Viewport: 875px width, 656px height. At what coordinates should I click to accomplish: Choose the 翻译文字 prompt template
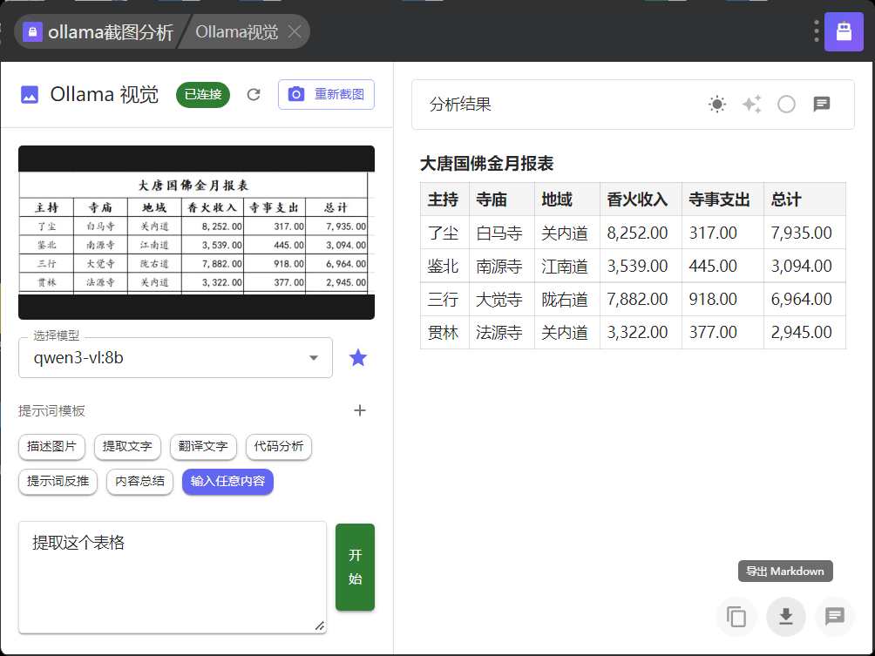(202, 447)
